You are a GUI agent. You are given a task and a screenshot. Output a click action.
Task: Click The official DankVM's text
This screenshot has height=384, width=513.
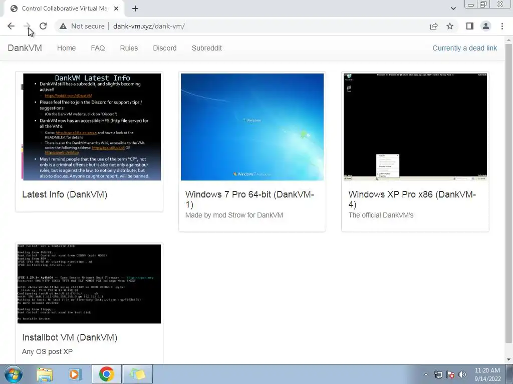click(x=381, y=215)
